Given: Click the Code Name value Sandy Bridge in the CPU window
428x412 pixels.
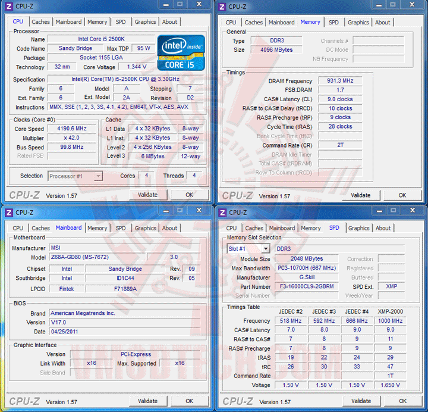Looking at the screenshot, I should click(75, 48).
